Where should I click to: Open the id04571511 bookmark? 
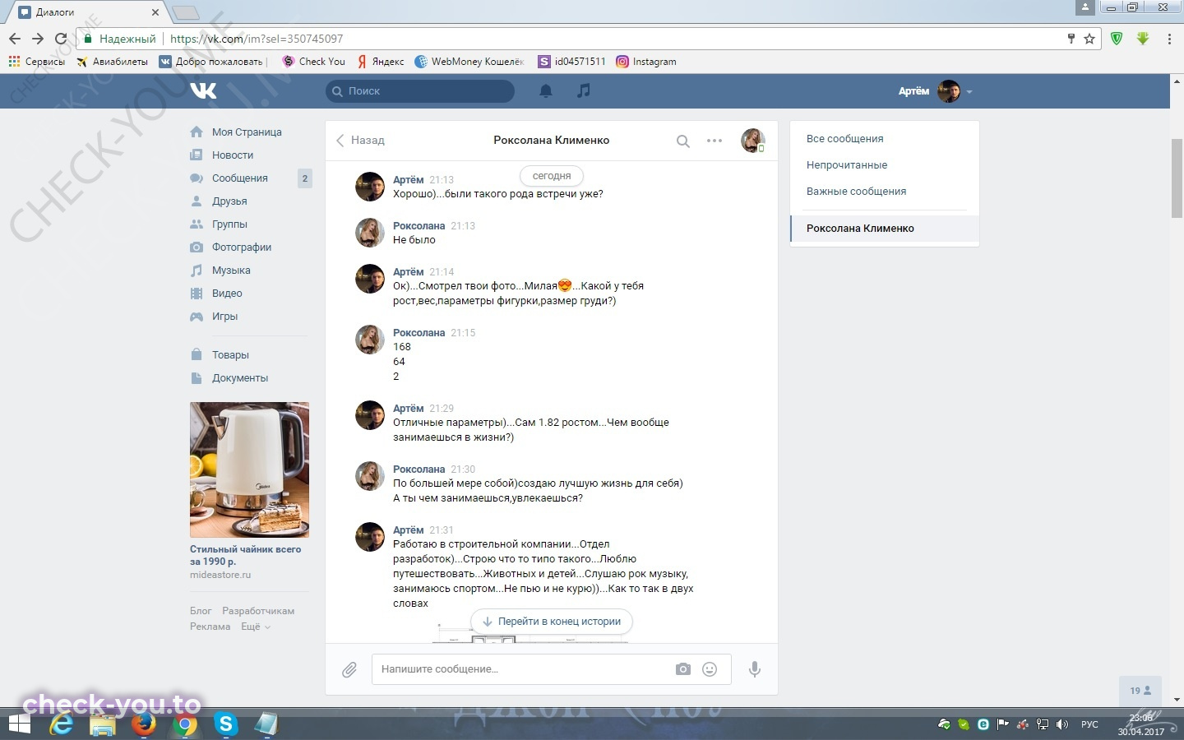point(571,62)
